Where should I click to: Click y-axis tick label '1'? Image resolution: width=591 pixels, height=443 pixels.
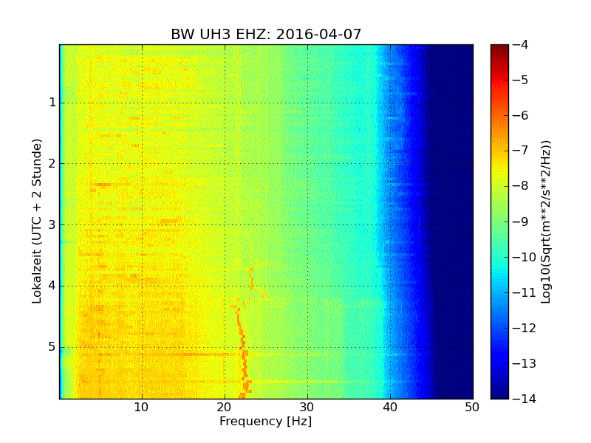(x=52, y=103)
